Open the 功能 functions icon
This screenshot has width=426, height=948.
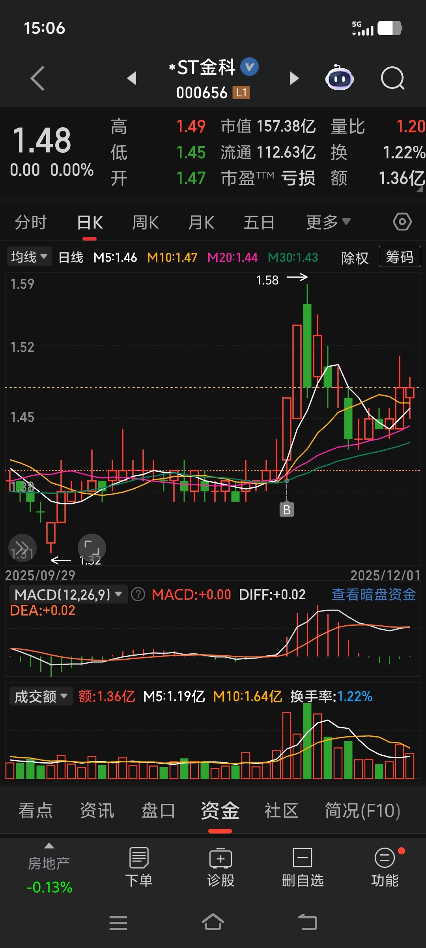pos(385,867)
